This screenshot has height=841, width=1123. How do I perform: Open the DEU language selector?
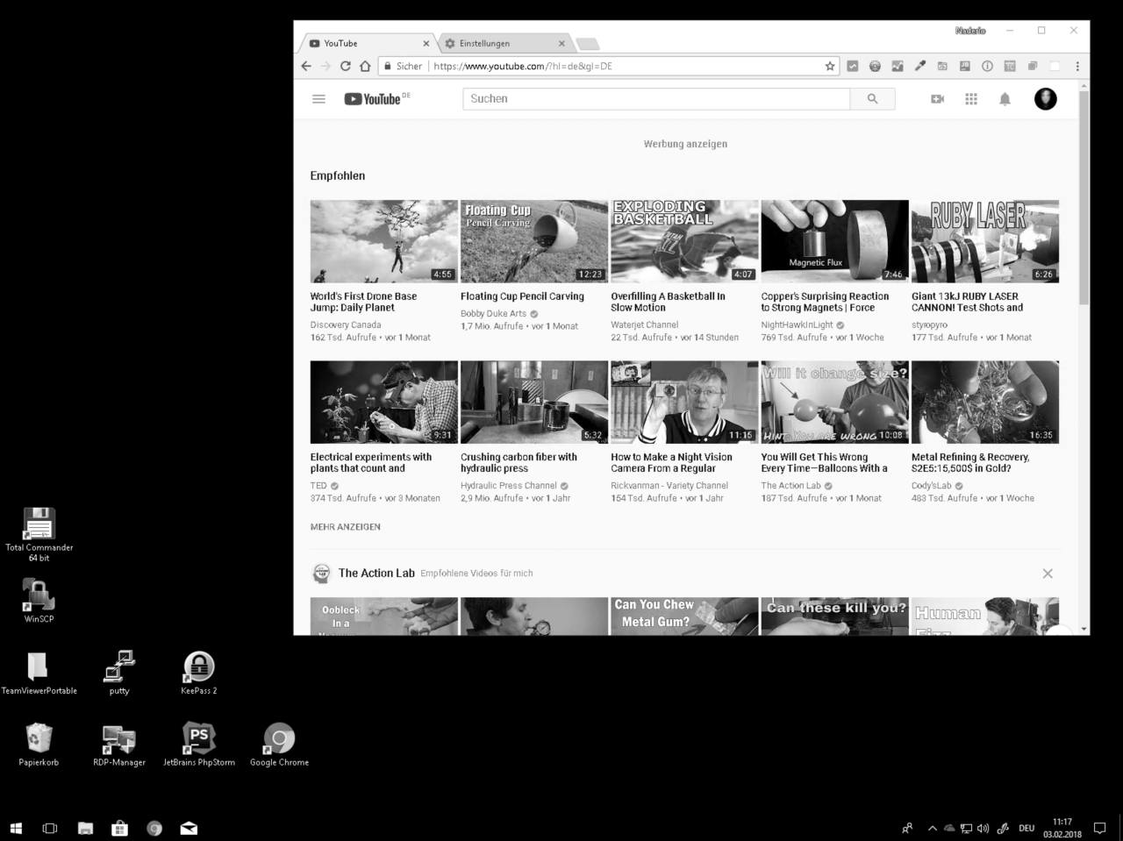coord(1026,828)
